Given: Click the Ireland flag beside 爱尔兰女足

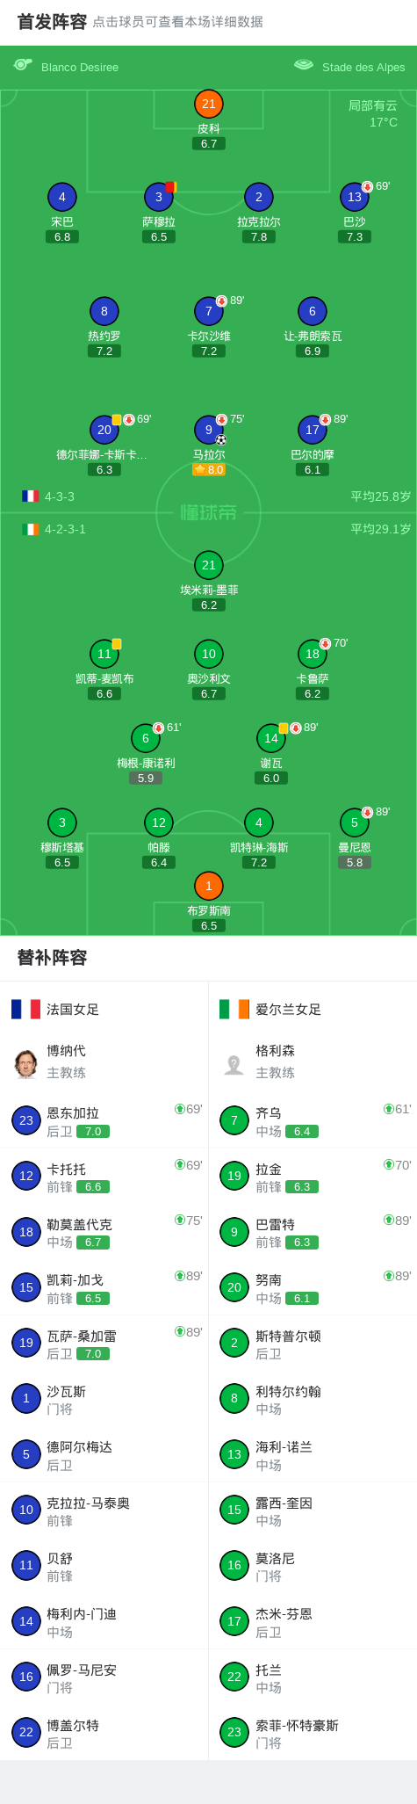Looking at the screenshot, I should point(234,1009).
